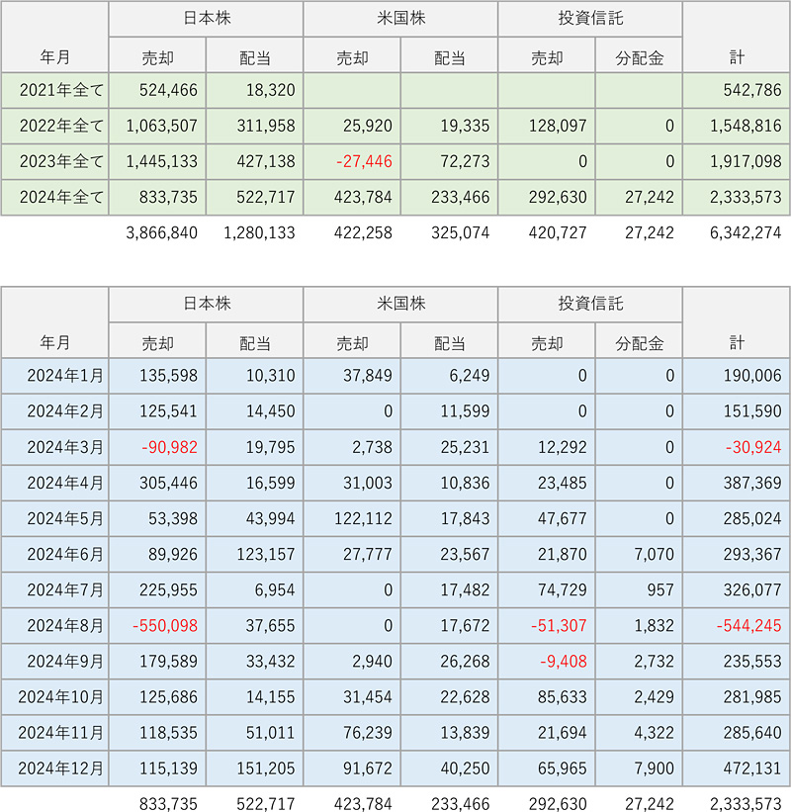The width and height of the screenshot is (791, 812).
Task: Select cell 123,157 for June 2024
Action: click(x=266, y=554)
